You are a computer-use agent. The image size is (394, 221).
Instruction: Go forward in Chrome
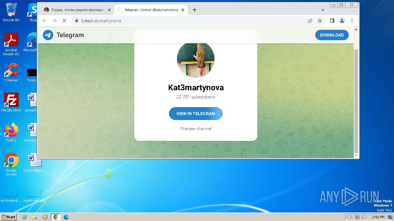pos(54,21)
